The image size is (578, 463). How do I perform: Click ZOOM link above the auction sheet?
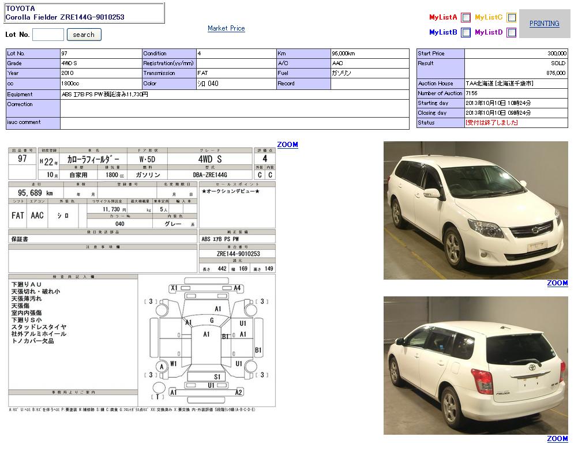click(x=287, y=145)
